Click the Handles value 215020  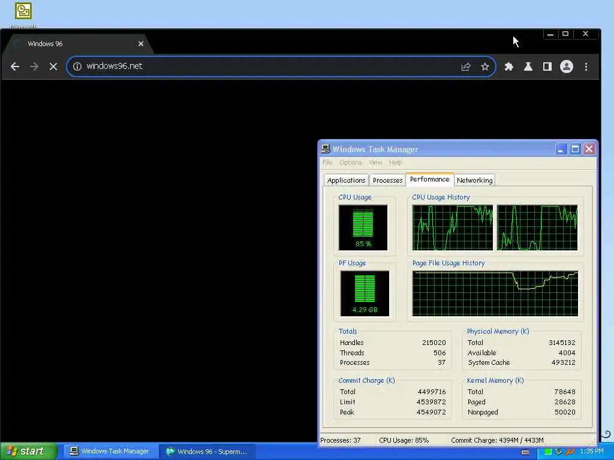(434, 343)
